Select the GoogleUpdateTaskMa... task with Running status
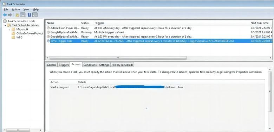The image size is (274, 132). point(65,32)
